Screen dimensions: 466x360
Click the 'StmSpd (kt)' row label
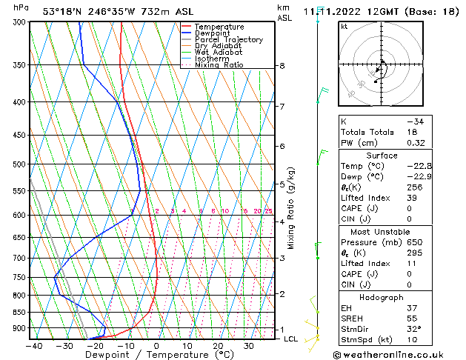[367, 339]
